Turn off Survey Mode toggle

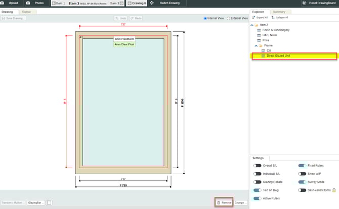click(302, 182)
